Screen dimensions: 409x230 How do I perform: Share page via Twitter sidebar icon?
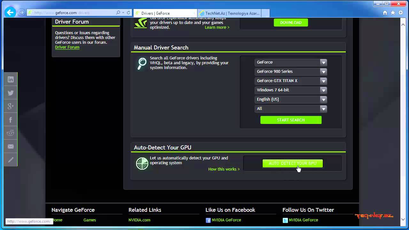tap(11, 93)
